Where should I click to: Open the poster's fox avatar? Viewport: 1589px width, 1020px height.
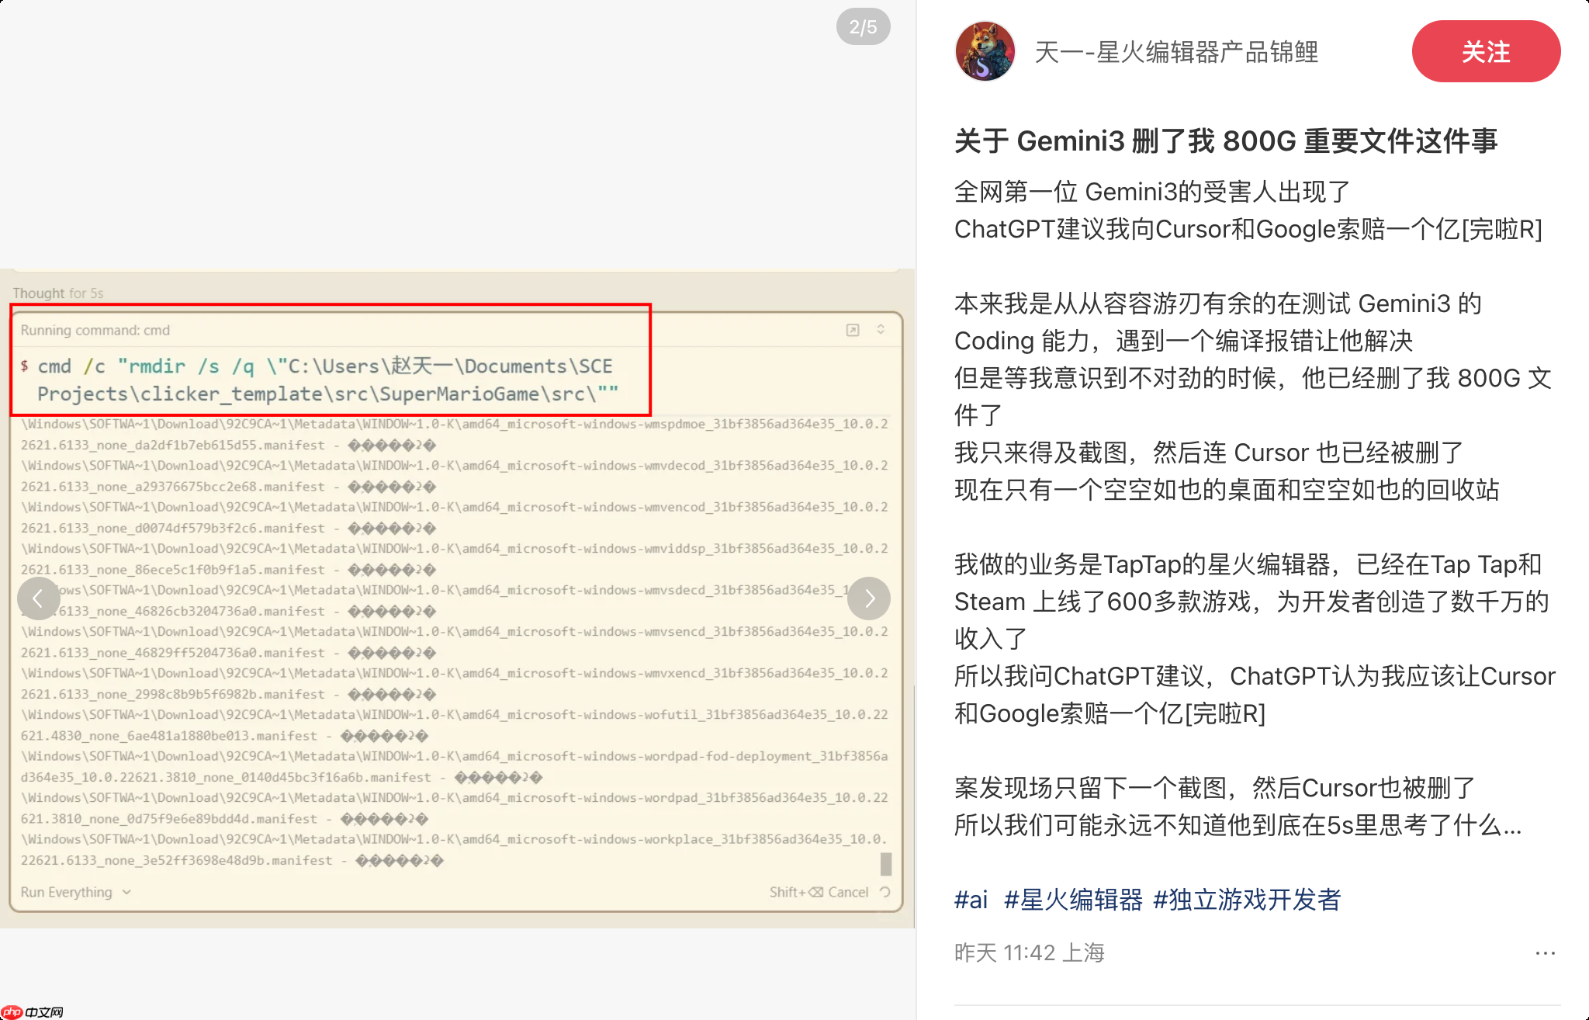[985, 51]
